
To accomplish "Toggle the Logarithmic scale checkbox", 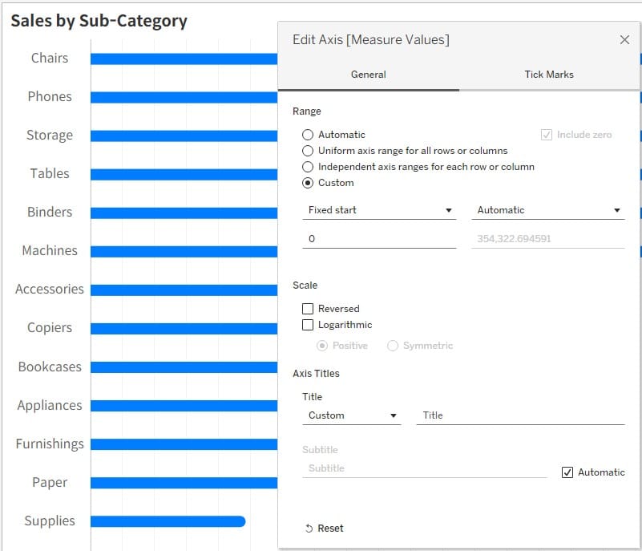I will pos(308,325).
